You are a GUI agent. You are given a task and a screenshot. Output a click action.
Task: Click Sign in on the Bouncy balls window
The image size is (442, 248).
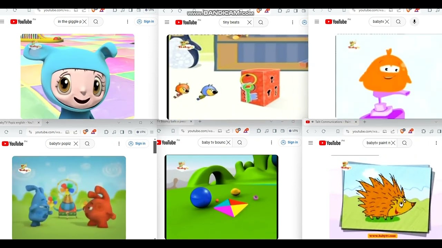pyautogui.click(x=289, y=142)
